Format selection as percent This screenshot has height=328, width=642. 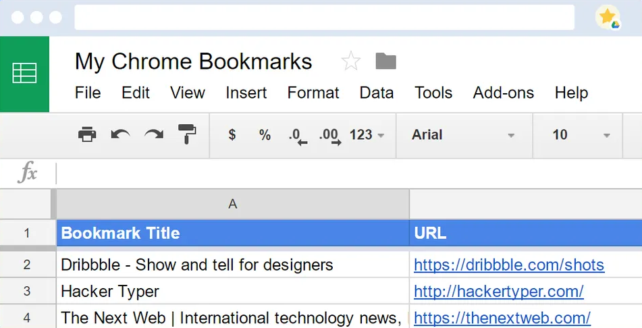pyautogui.click(x=265, y=135)
